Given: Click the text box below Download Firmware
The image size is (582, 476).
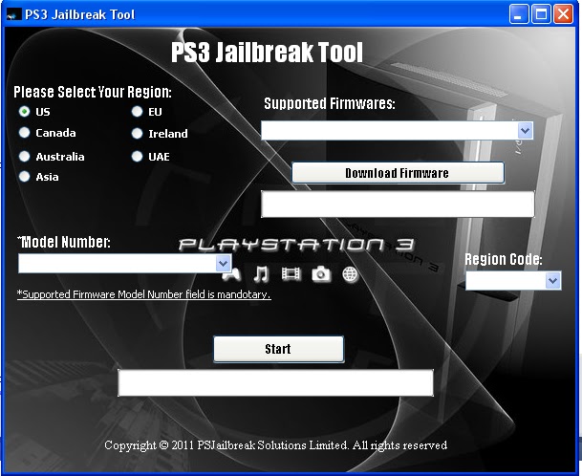Looking at the screenshot, I should 398,204.
